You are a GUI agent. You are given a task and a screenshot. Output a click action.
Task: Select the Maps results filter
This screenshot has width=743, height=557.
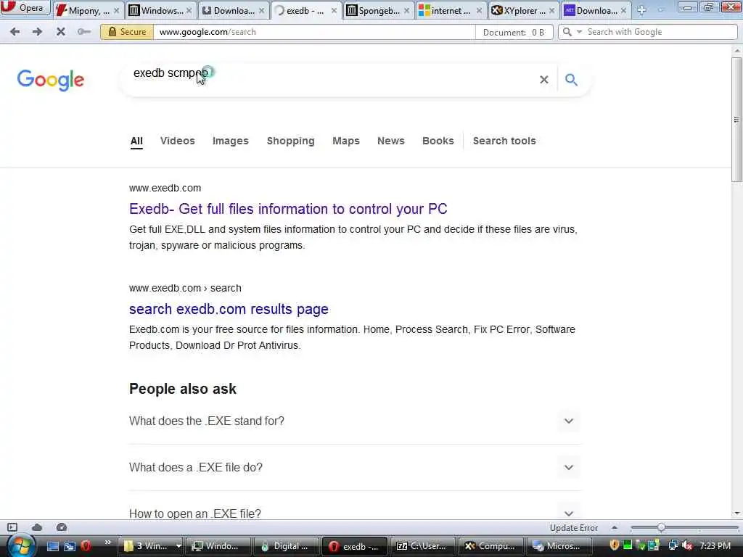pyautogui.click(x=346, y=141)
